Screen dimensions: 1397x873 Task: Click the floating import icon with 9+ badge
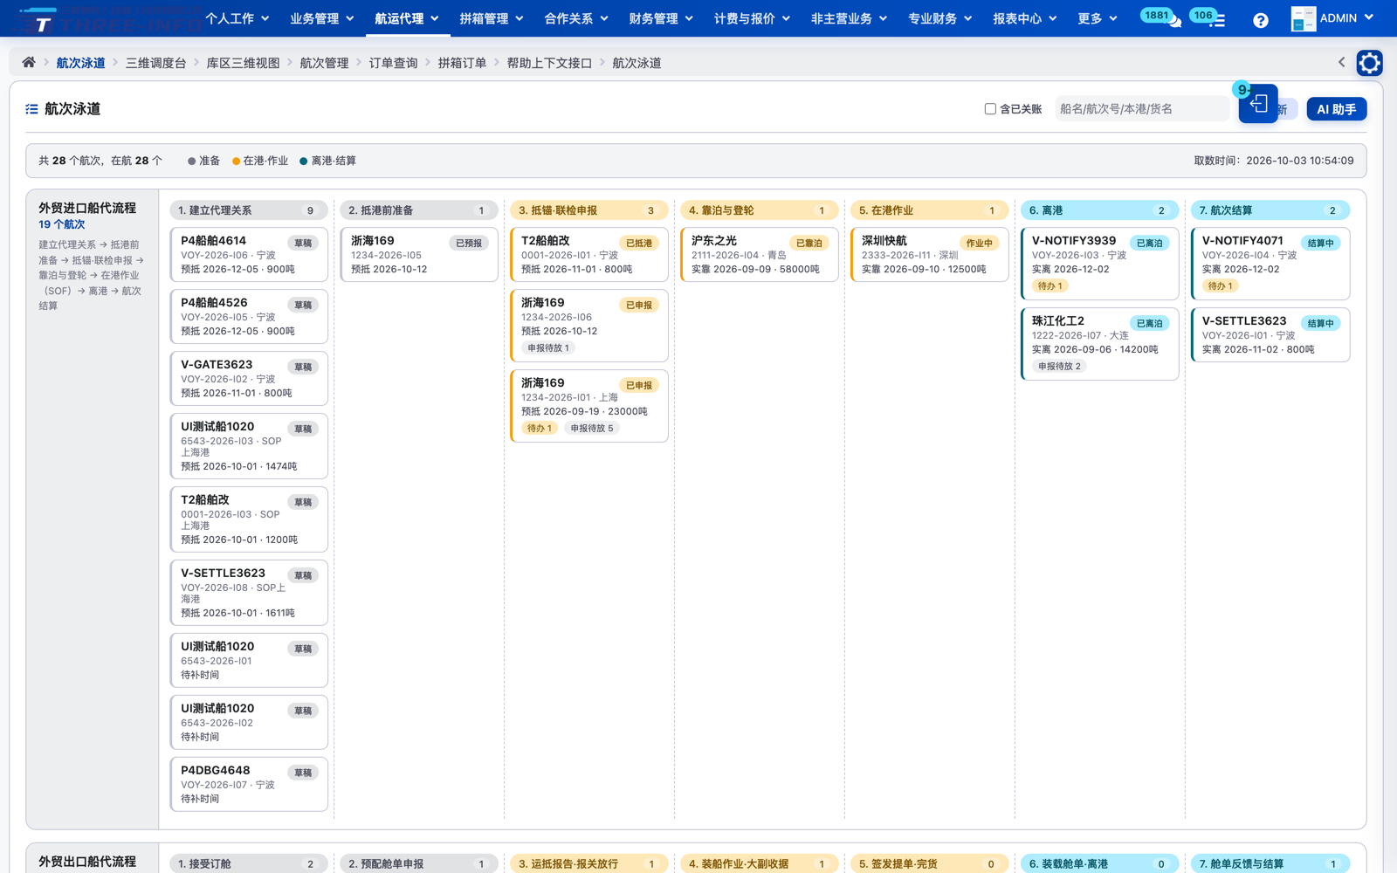[1257, 104]
